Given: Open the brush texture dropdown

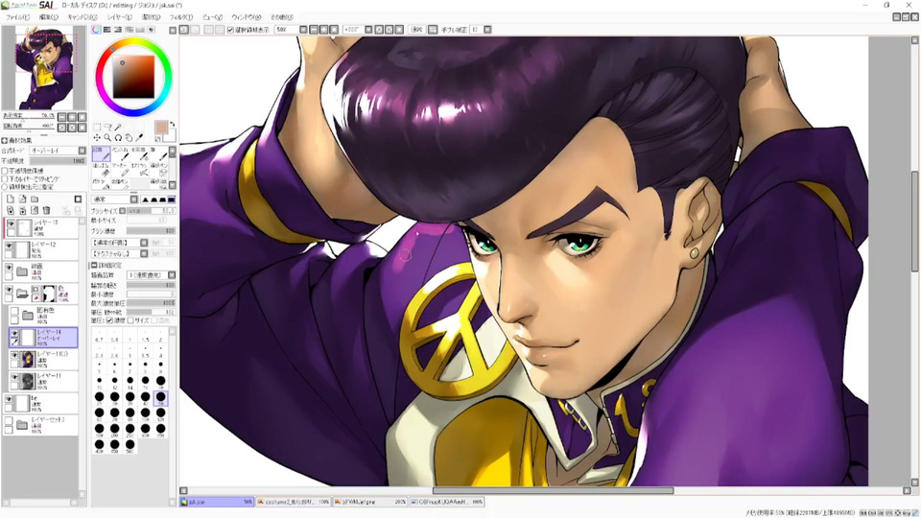Looking at the screenshot, I should [x=120, y=253].
